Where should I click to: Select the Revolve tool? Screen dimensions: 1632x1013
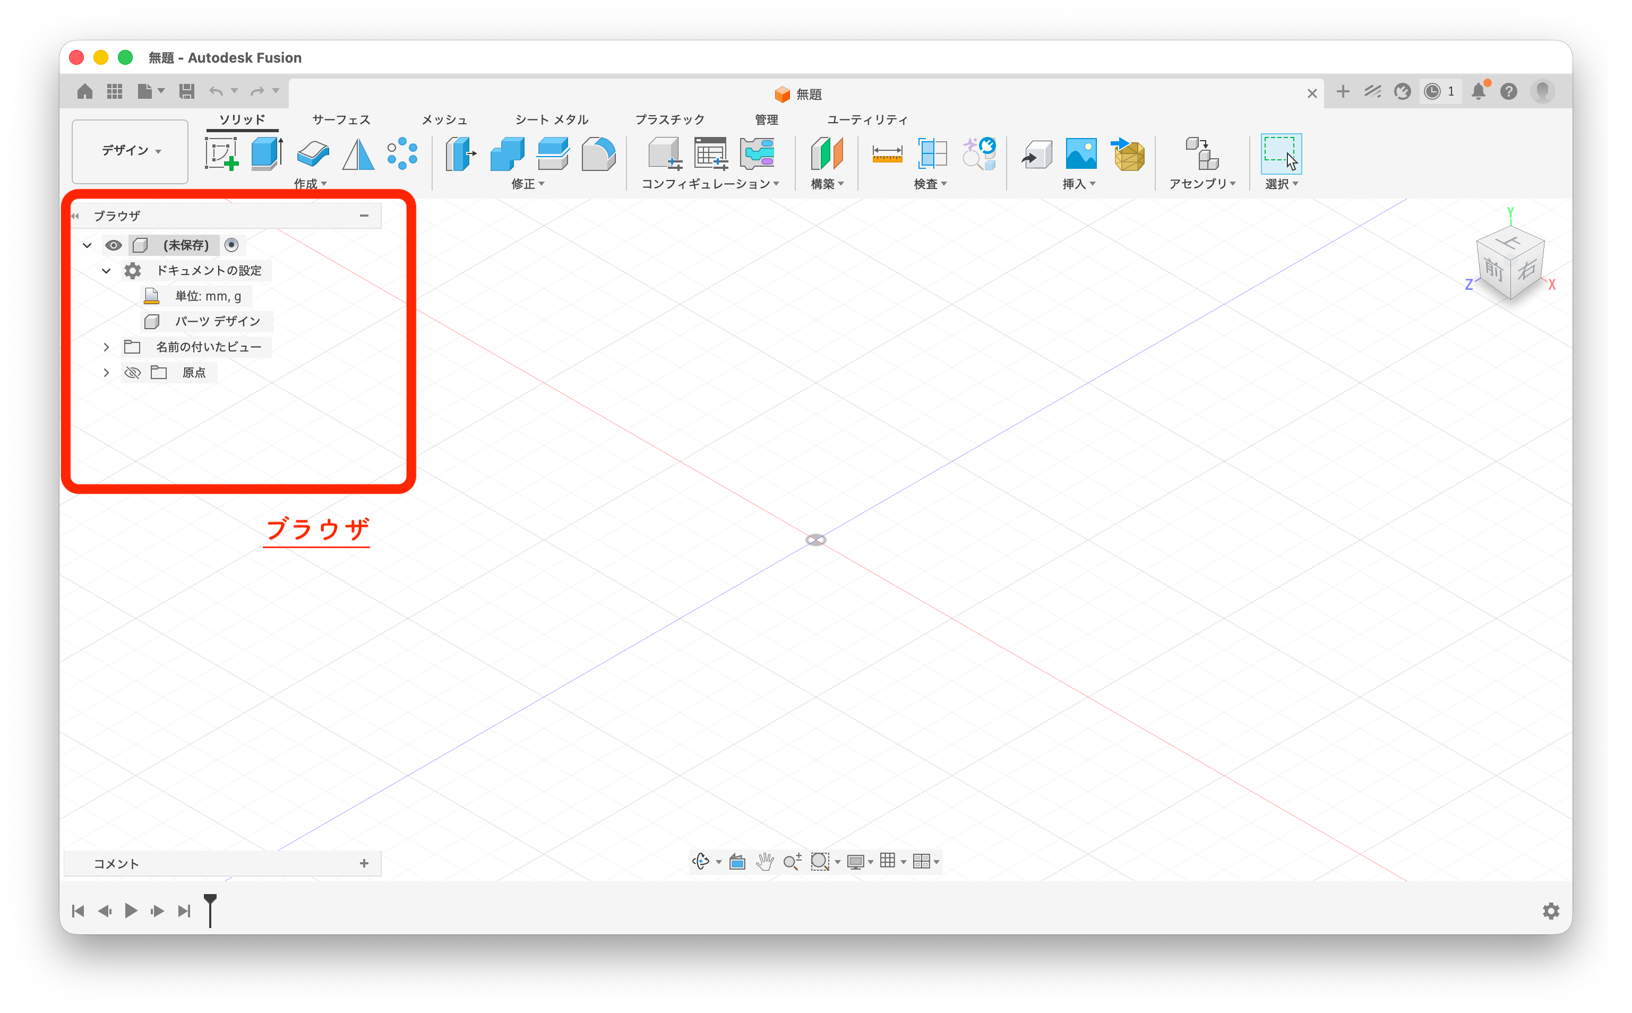click(313, 154)
